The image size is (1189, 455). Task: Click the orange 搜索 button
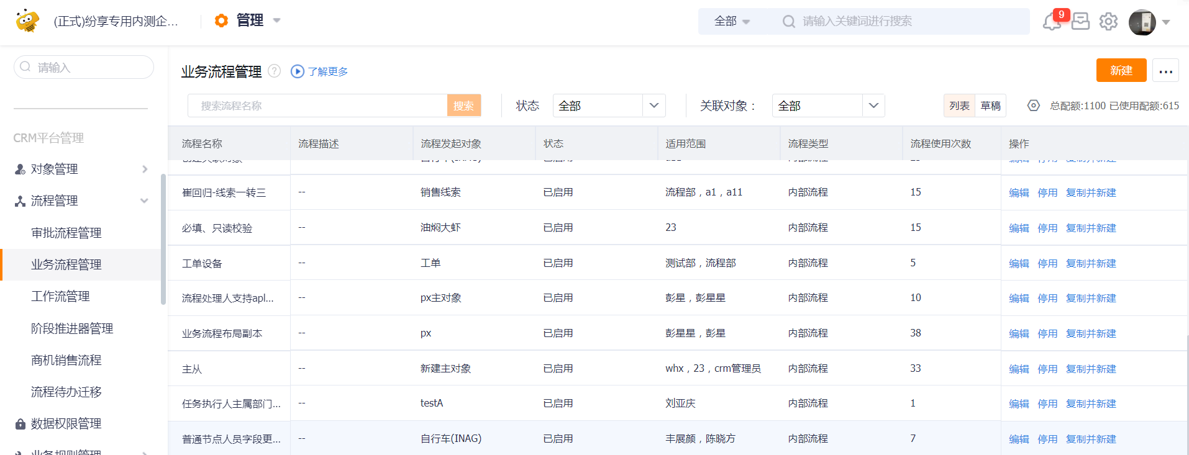point(463,106)
